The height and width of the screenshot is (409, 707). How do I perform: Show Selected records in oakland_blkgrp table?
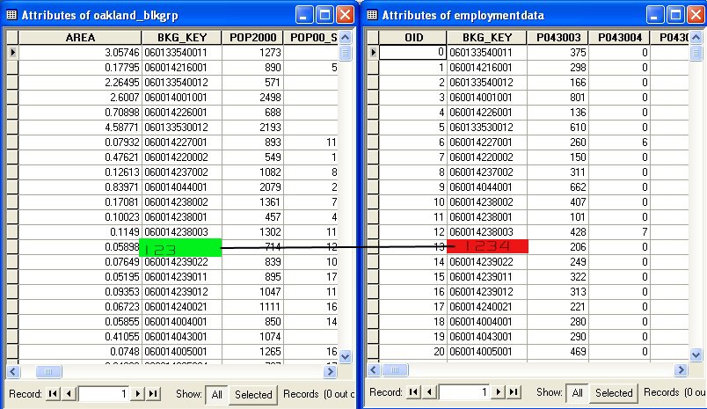pyautogui.click(x=253, y=395)
